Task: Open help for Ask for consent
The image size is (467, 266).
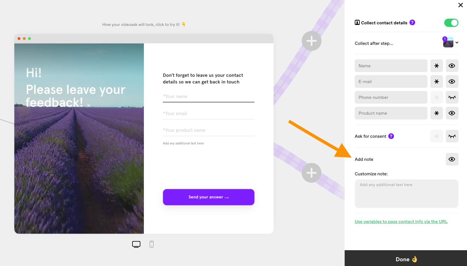Action: point(391,136)
